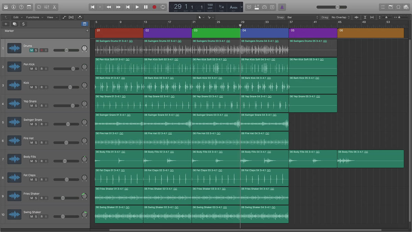Open the Drag mode No Overlap dropdown
This screenshot has width=412, height=232.
point(340,17)
